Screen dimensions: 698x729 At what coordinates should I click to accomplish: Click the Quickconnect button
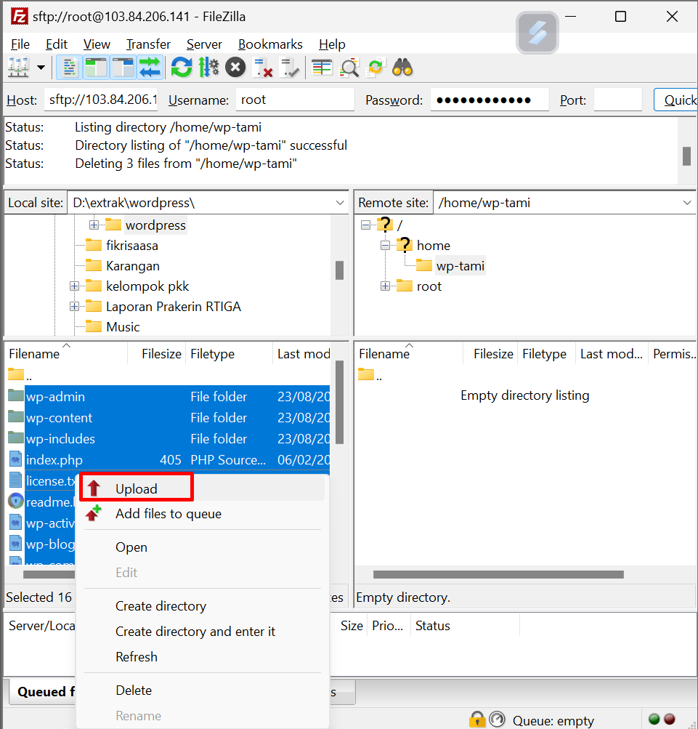point(676,100)
